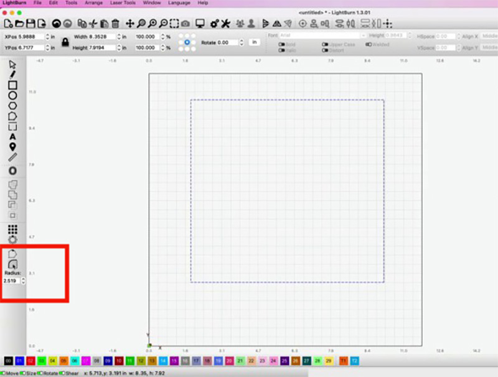Toggle the aspect ratio lock icon
Screen dimensions: 498x377
coord(65,42)
